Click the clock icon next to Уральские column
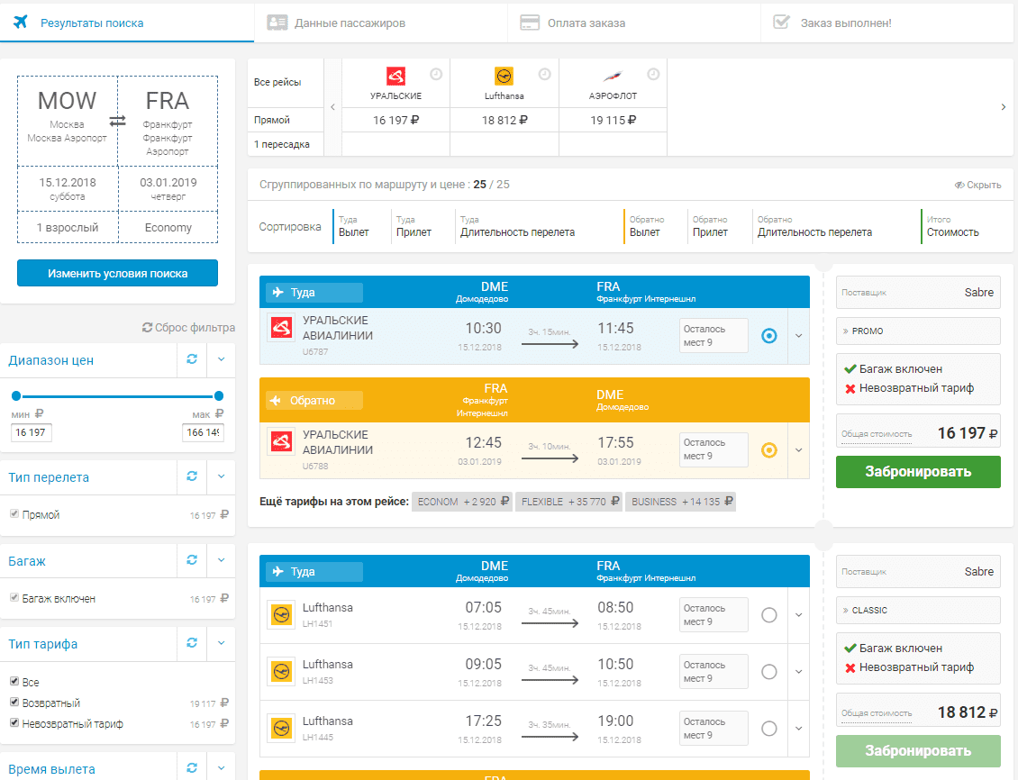The image size is (1018, 780). pos(436,74)
